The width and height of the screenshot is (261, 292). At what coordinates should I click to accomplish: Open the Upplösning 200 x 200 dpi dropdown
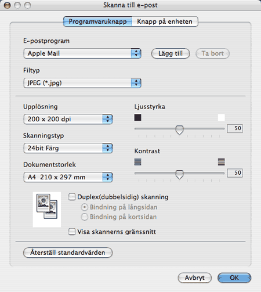tap(68, 119)
